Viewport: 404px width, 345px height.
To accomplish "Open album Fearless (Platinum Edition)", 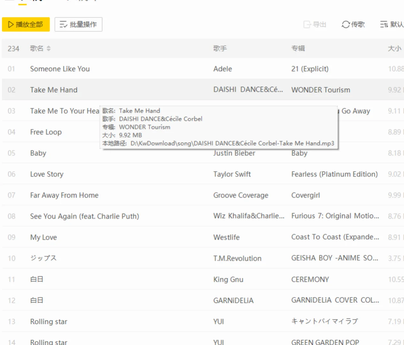I will pyautogui.click(x=334, y=174).
